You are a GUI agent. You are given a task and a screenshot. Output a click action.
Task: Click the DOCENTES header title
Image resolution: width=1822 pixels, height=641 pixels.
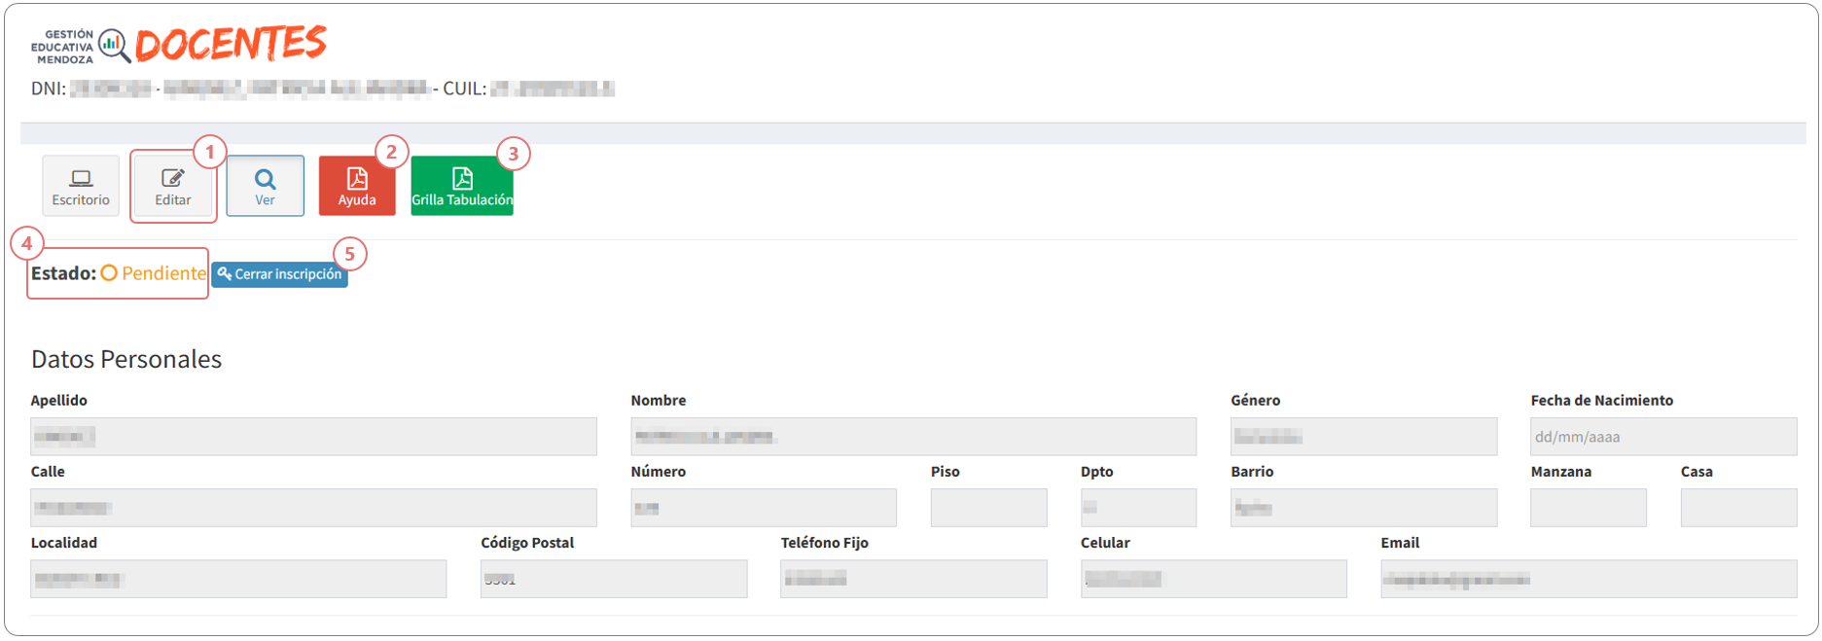coord(231,44)
